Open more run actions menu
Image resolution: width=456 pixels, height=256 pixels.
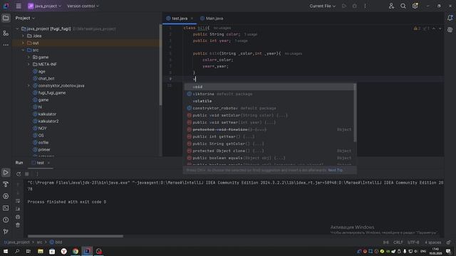[366, 6]
